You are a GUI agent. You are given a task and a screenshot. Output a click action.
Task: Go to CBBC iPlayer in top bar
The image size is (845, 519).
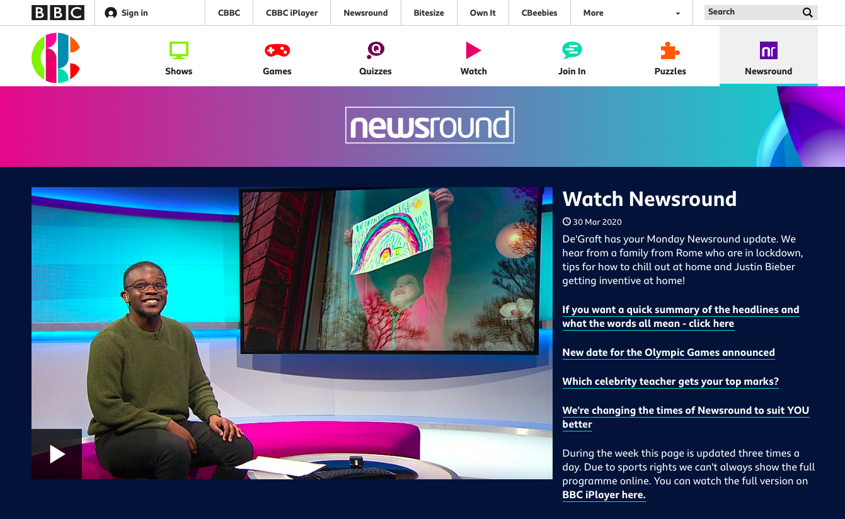pos(292,13)
